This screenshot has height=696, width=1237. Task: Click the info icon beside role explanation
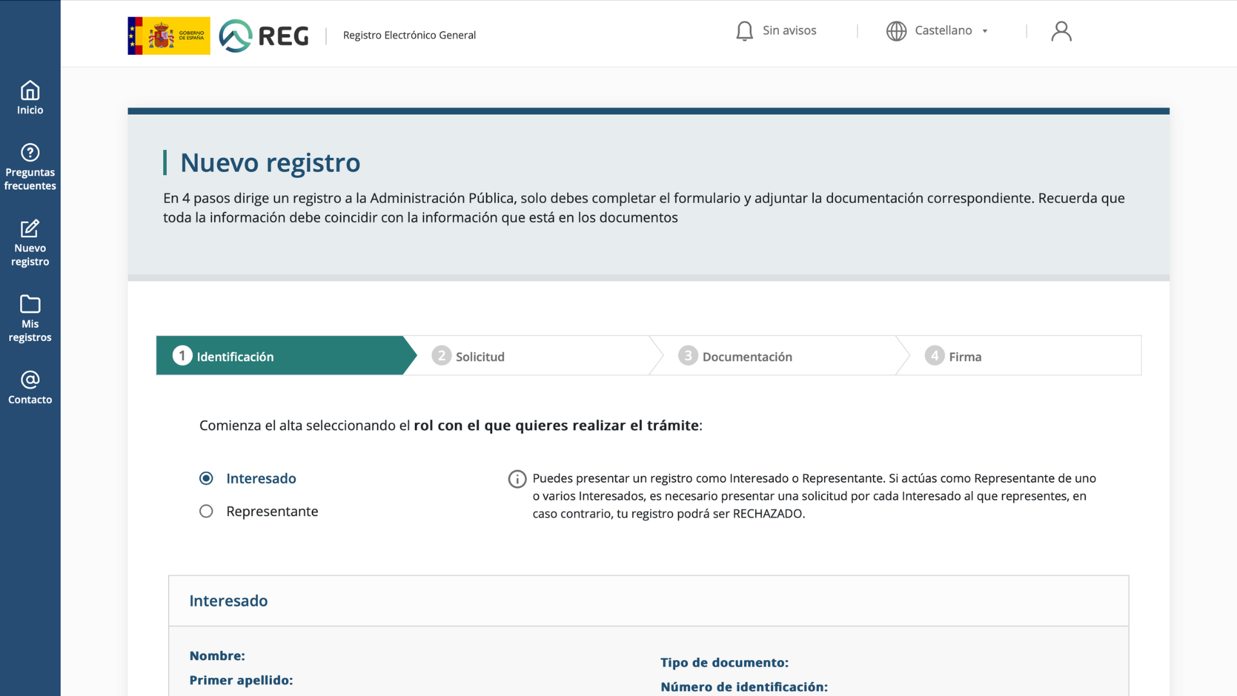(x=517, y=479)
